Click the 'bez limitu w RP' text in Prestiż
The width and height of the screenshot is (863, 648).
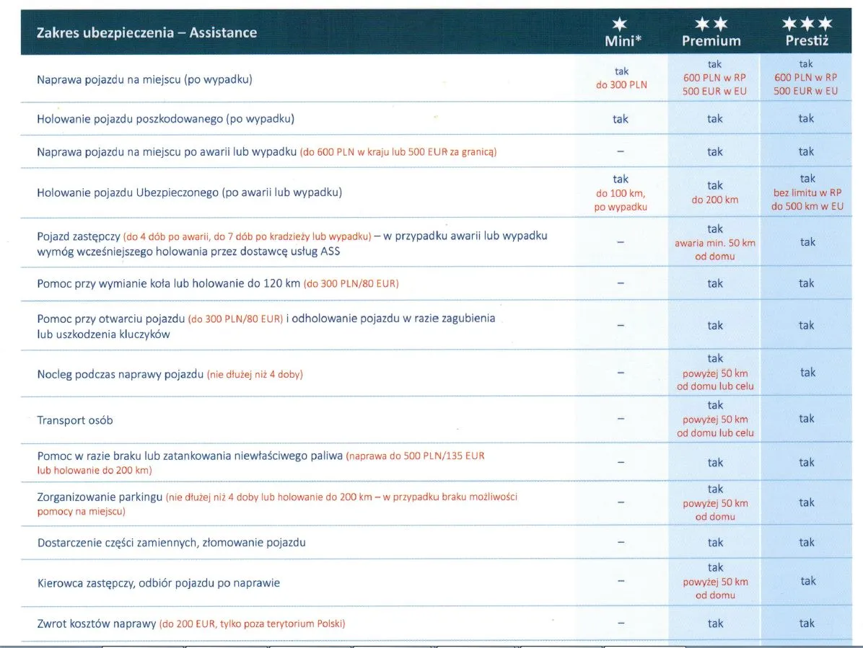[x=807, y=192]
